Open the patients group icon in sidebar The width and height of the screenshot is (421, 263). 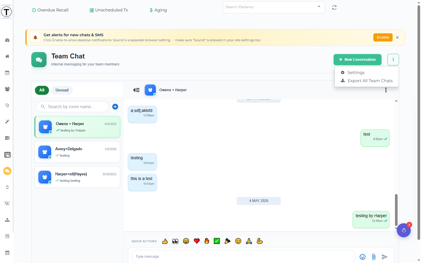pyautogui.click(x=7, y=89)
